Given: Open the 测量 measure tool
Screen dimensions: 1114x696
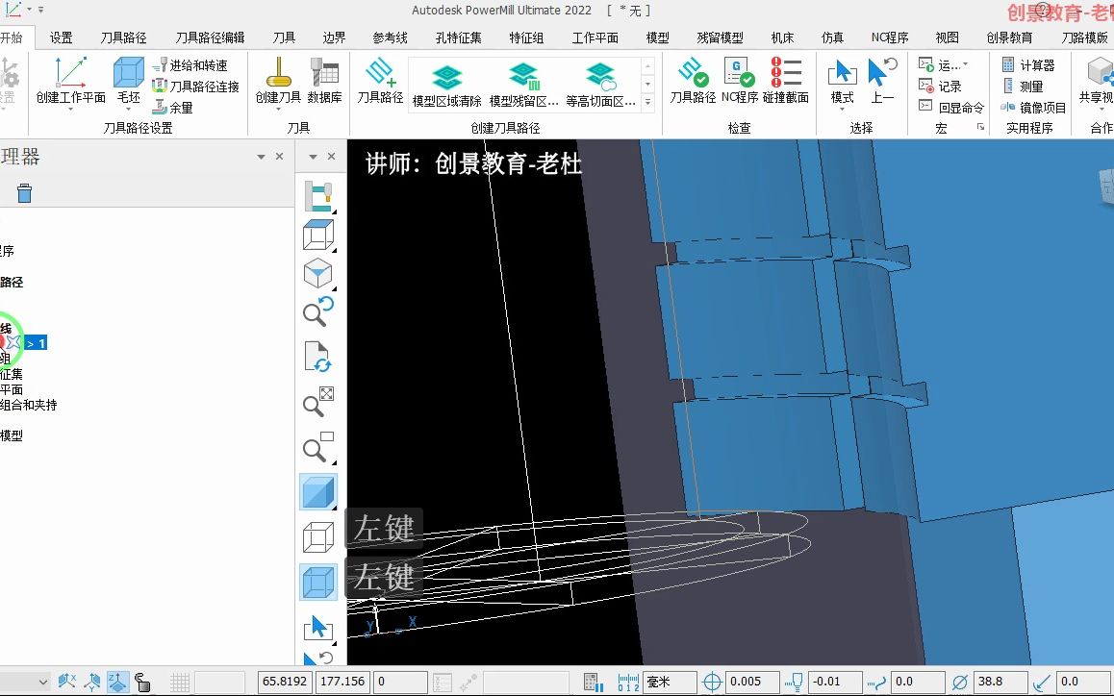Looking at the screenshot, I should point(1023,87).
